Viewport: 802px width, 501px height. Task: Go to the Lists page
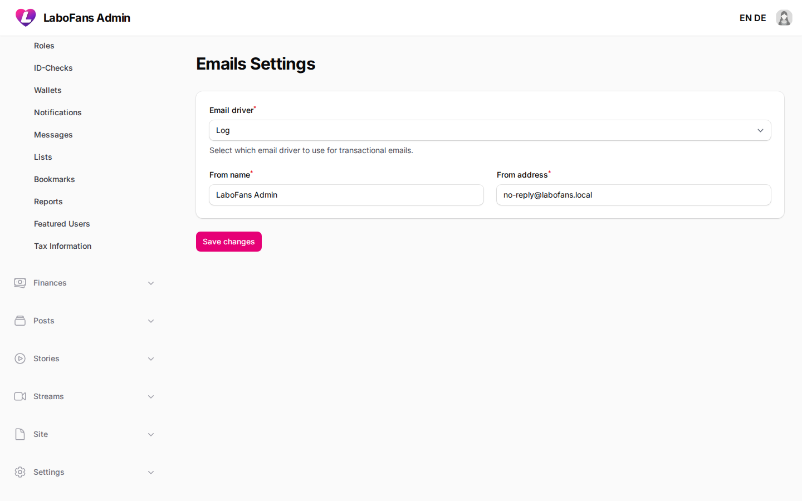click(43, 157)
